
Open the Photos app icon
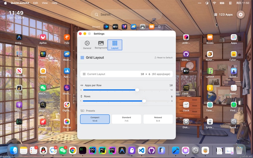67,122
